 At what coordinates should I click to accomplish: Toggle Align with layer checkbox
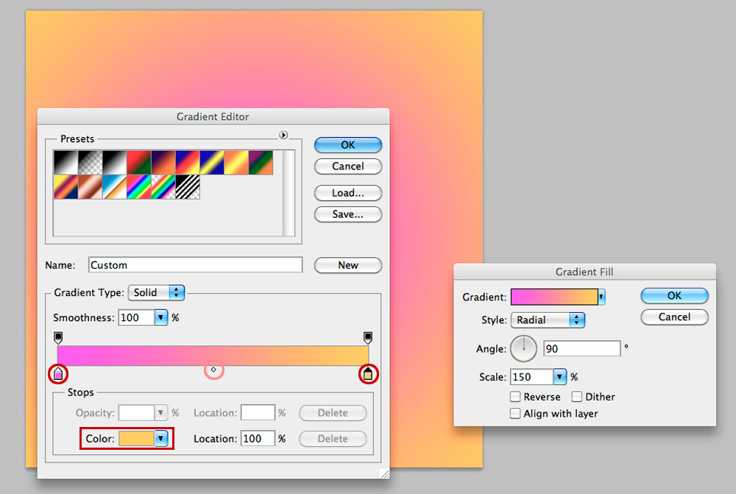click(x=515, y=414)
